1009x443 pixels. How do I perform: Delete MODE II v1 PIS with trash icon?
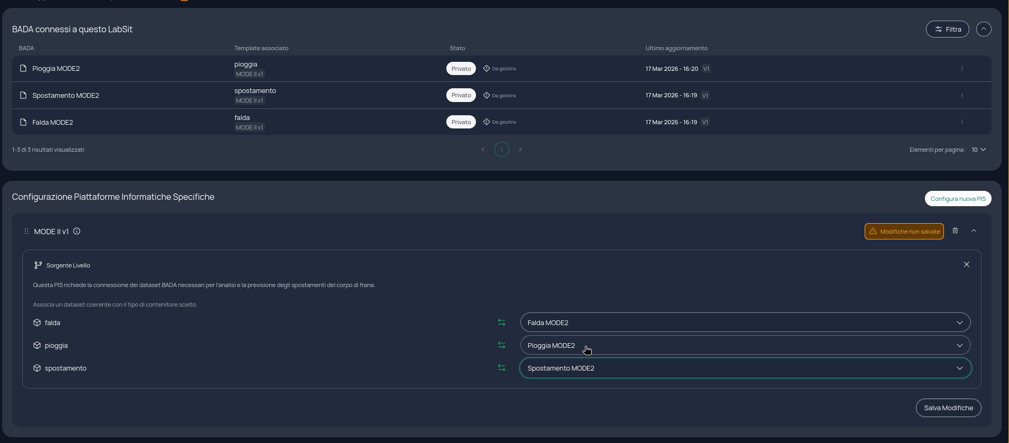pyautogui.click(x=955, y=231)
